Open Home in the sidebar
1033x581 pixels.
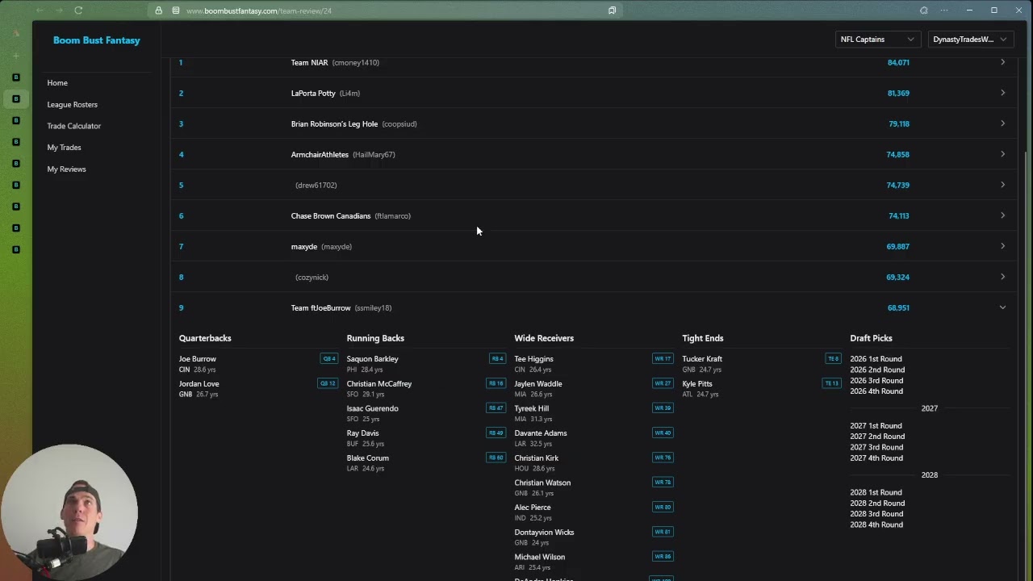[57, 83]
